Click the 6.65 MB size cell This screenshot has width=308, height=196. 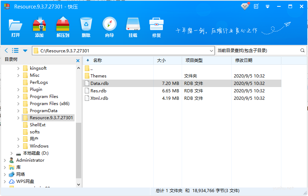tap(170, 91)
